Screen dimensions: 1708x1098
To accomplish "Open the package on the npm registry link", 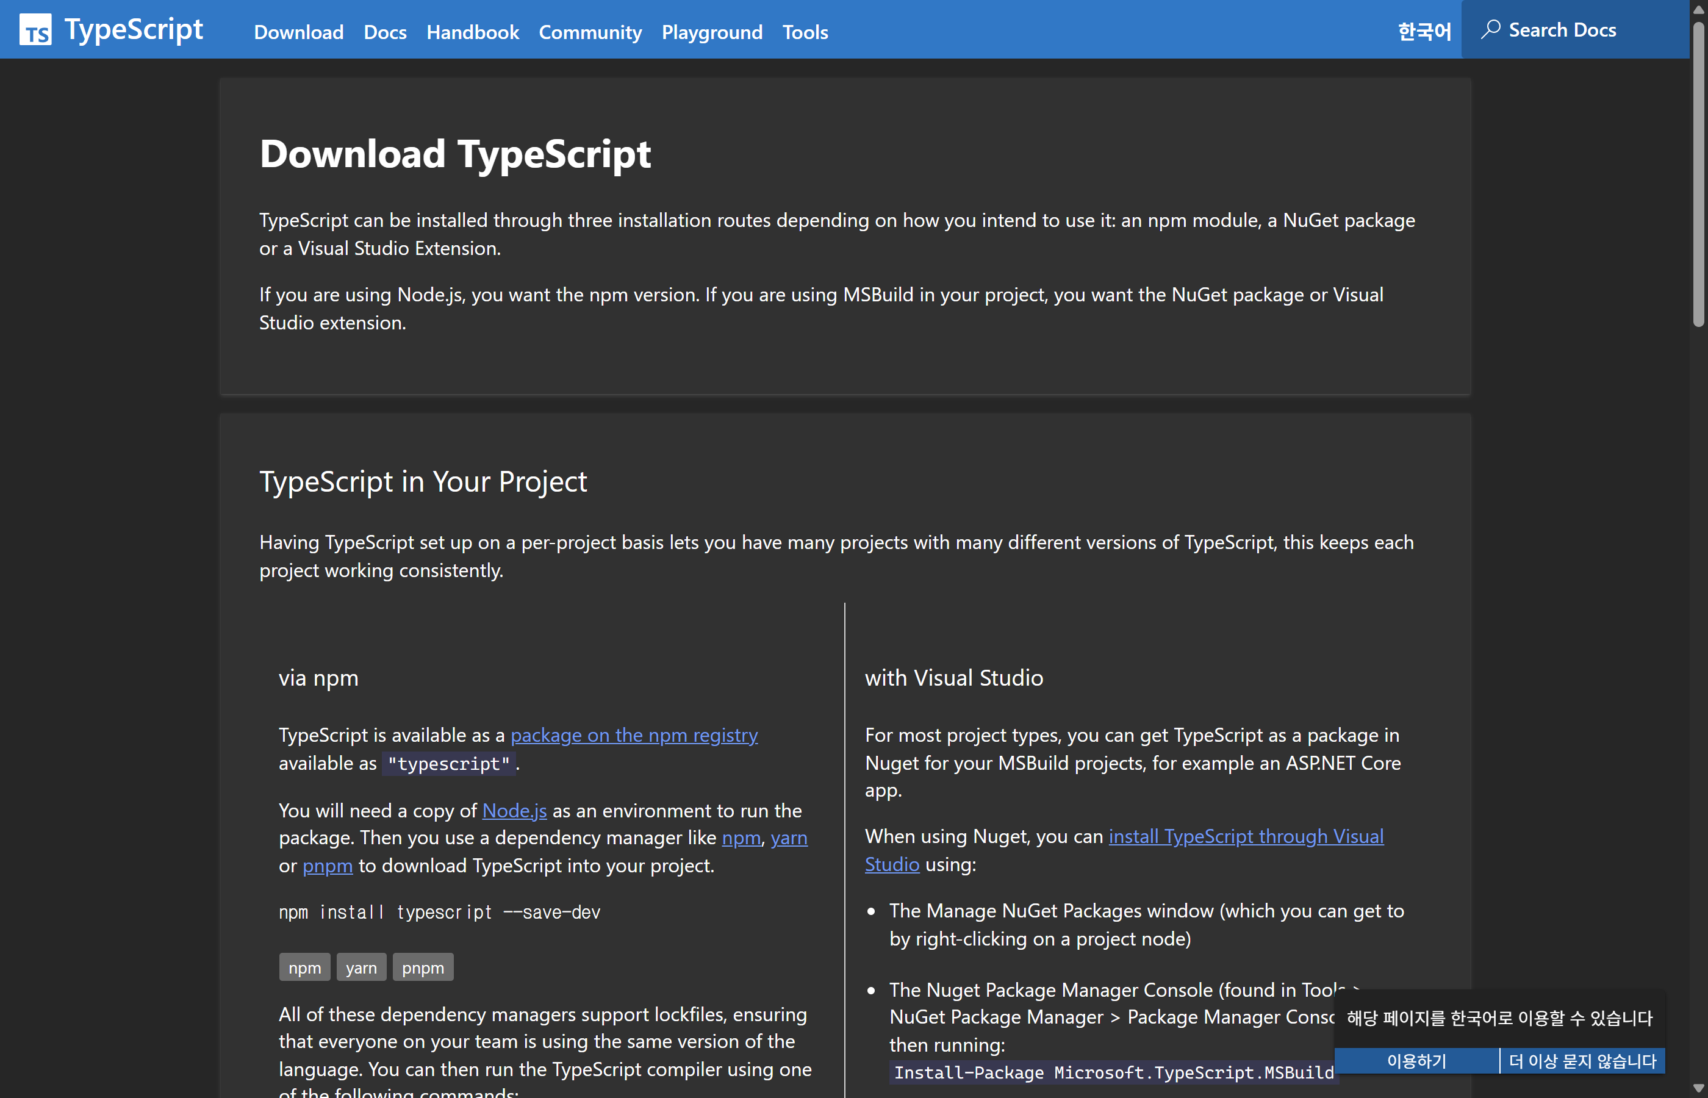I will pos(634,735).
